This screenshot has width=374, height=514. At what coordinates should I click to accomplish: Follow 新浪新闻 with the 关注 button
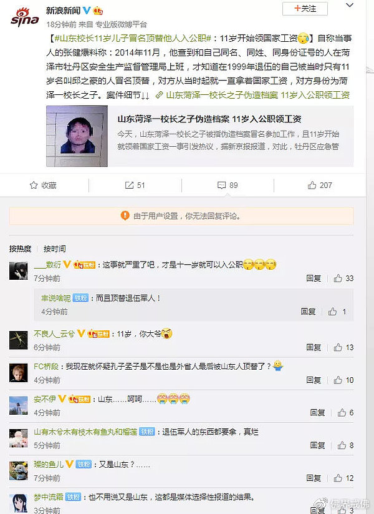304,9
